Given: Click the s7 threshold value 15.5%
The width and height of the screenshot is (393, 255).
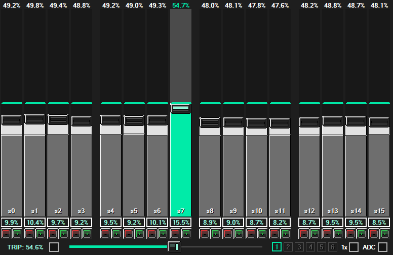Looking at the screenshot, I should [181, 222].
